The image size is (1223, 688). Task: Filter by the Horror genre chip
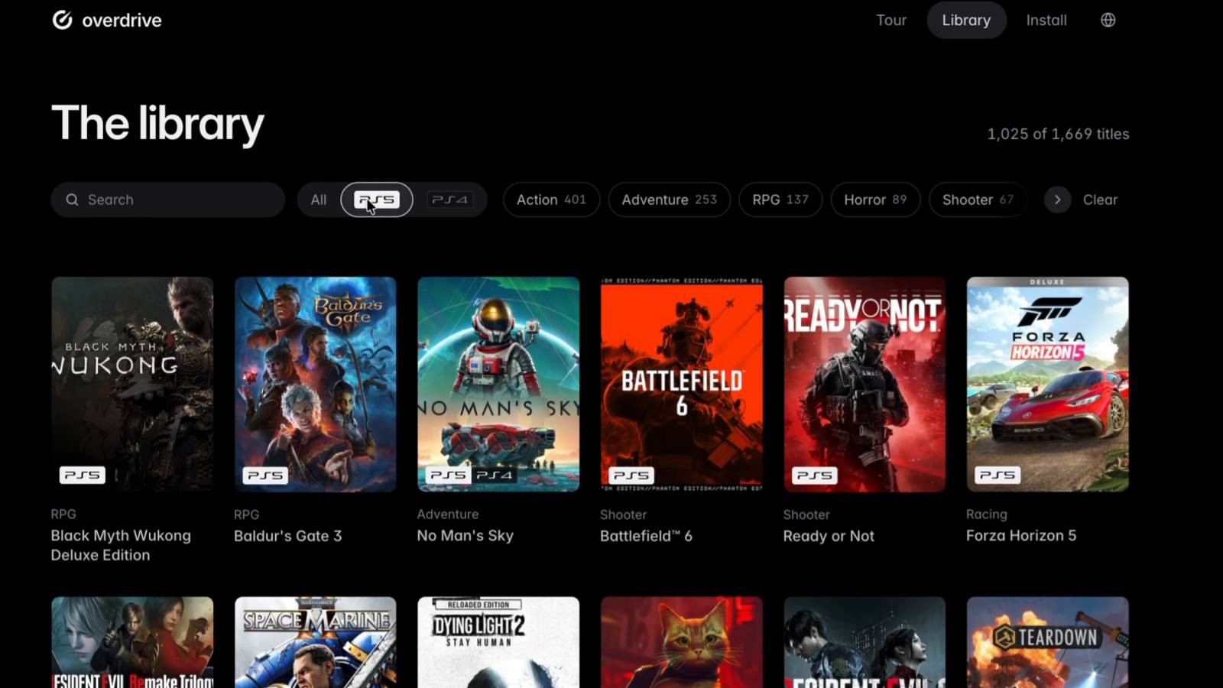point(875,200)
